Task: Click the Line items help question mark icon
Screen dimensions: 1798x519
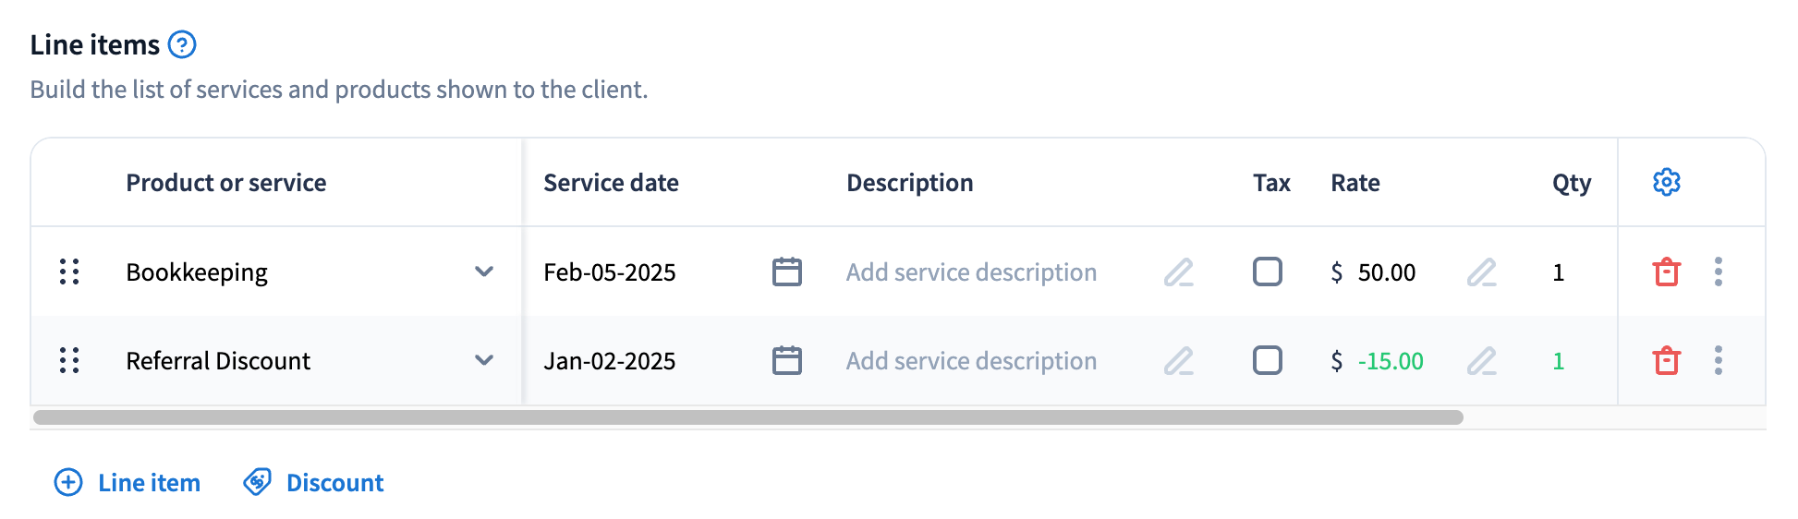Action: tap(182, 44)
